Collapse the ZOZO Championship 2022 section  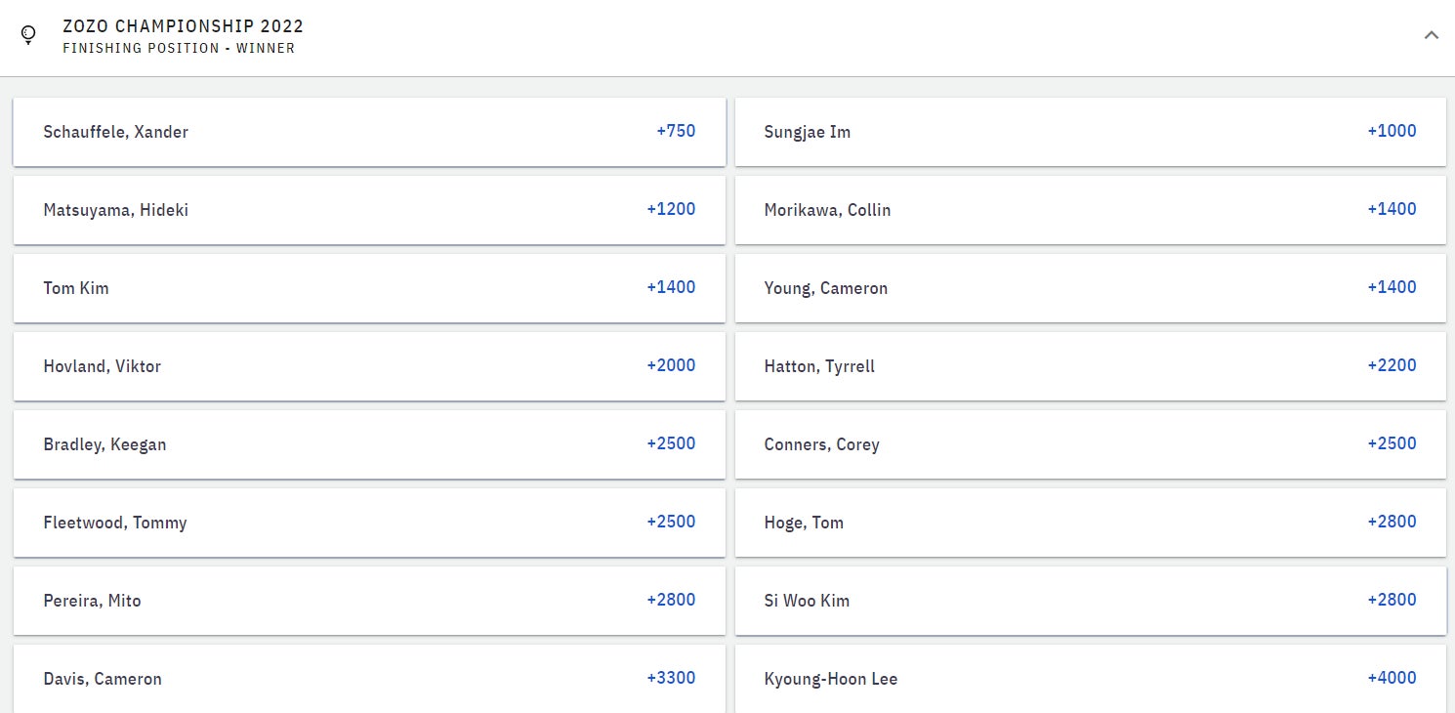1432,35
